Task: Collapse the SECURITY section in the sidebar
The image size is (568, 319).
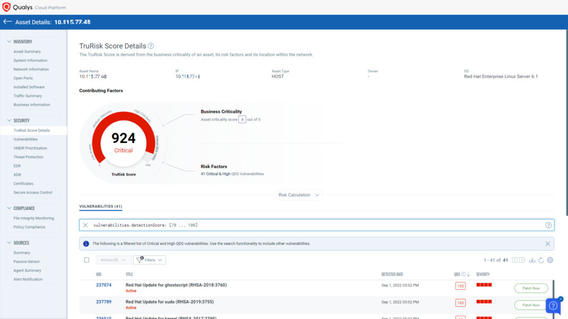Action: (9, 121)
